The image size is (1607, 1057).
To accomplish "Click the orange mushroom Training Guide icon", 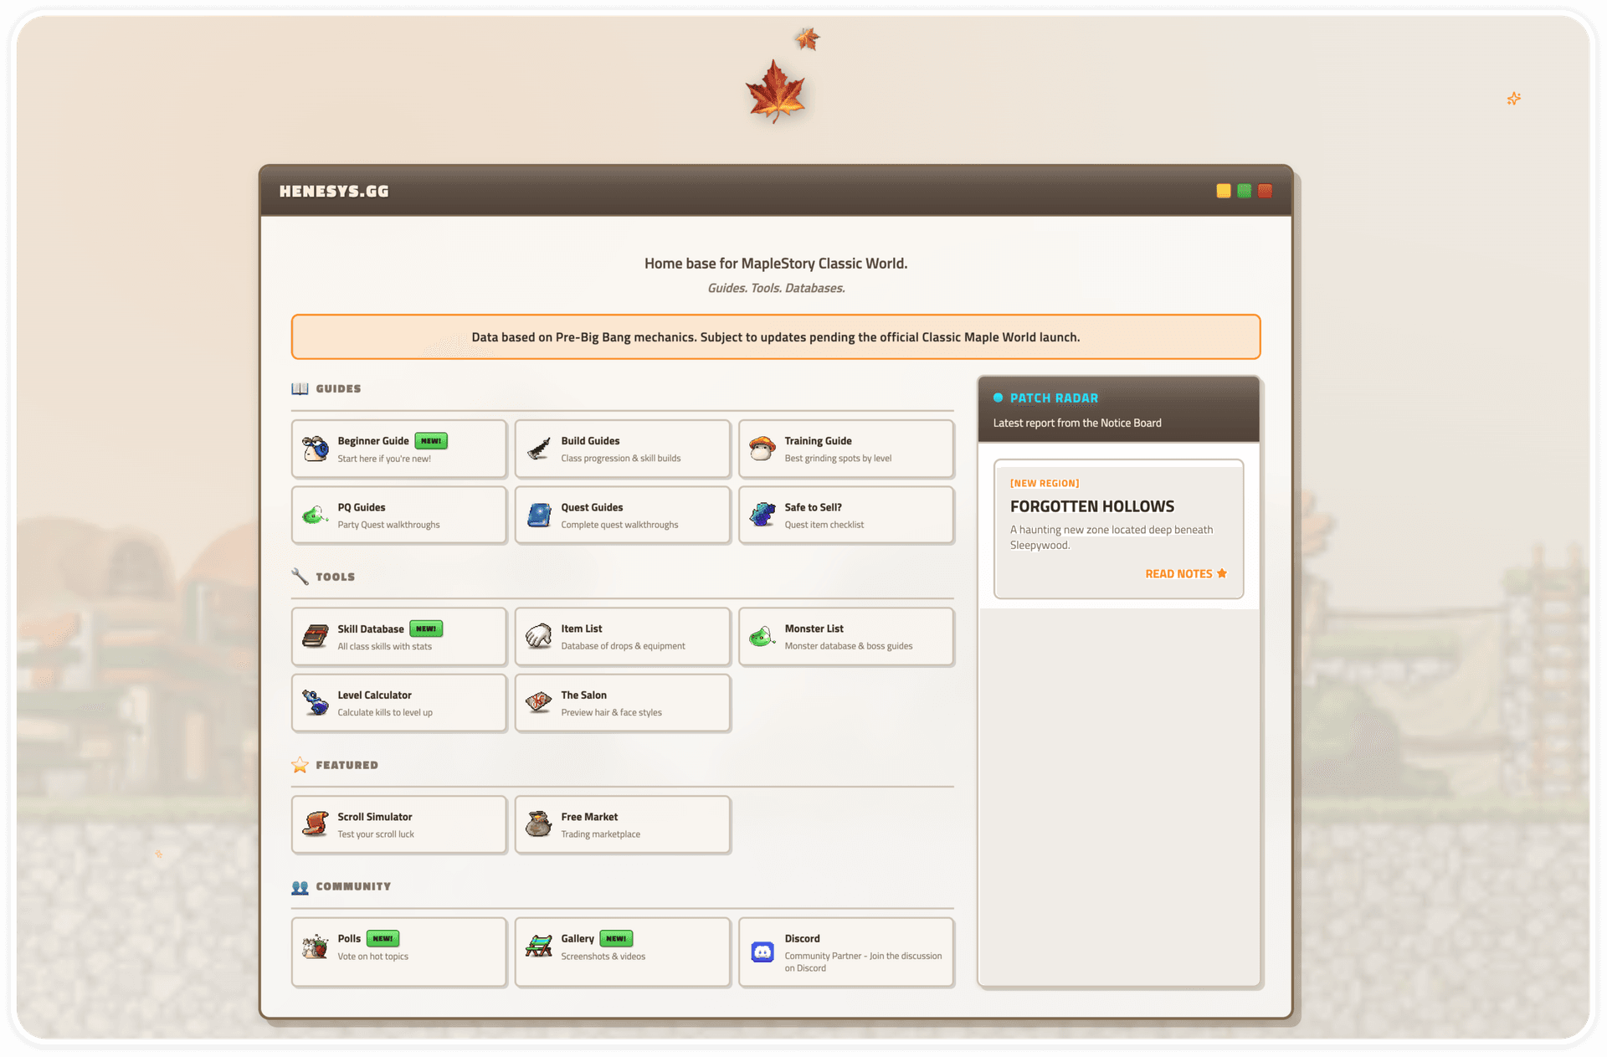I will tap(762, 449).
